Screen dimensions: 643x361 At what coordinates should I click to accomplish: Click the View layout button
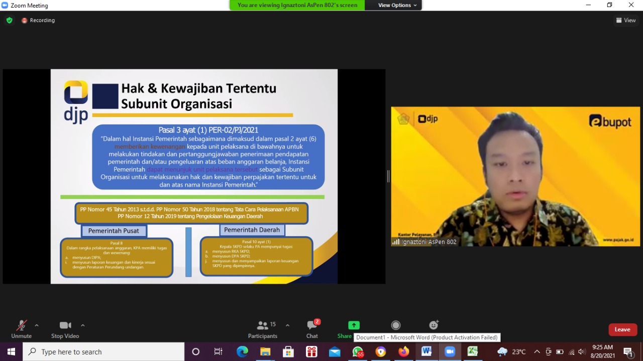[x=626, y=20]
